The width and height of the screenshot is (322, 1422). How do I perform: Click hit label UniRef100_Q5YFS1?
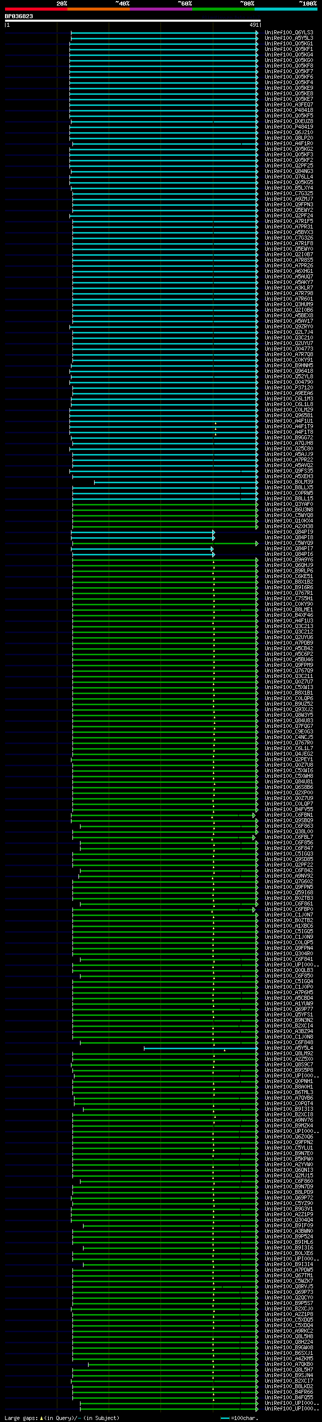pyautogui.click(x=289, y=1014)
